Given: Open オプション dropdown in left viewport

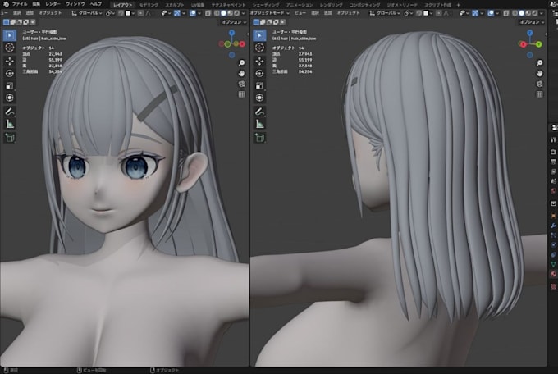Looking at the screenshot, I should click(234, 22).
